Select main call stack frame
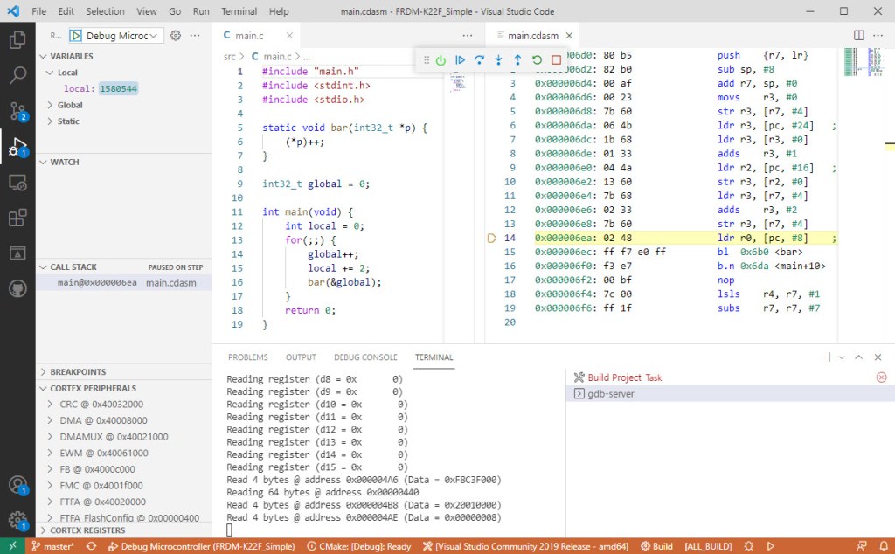The image size is (895, 554). click(96, 283)
